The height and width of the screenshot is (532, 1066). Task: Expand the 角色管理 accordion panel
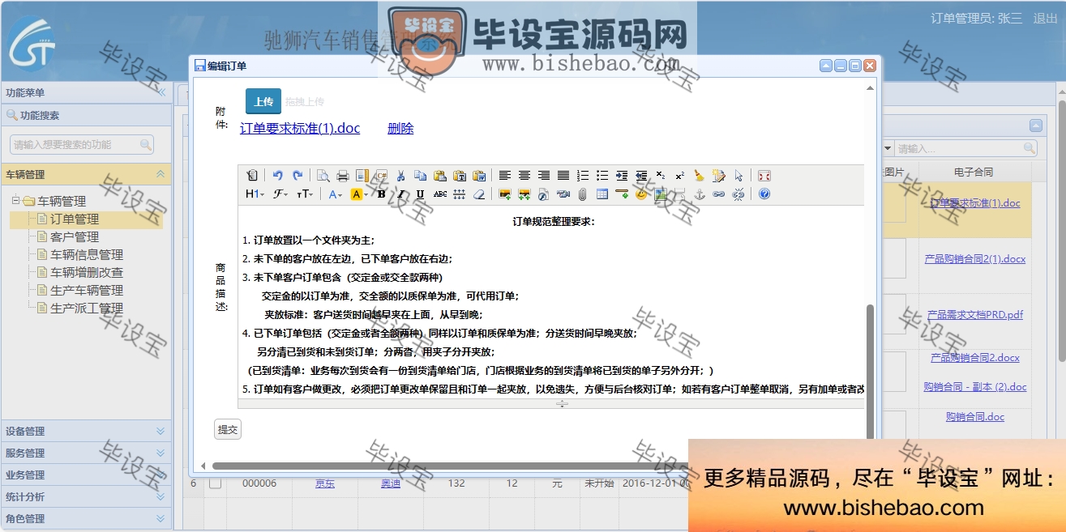pyautogui.click(x=86, y=519)
